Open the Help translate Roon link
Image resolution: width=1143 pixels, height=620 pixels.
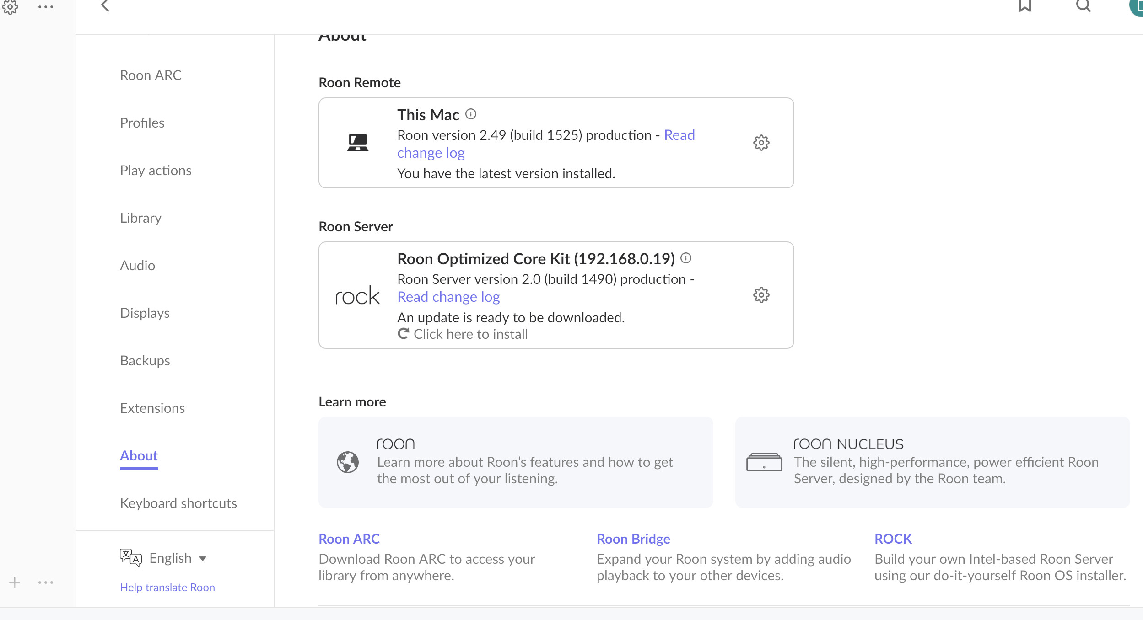167,587
